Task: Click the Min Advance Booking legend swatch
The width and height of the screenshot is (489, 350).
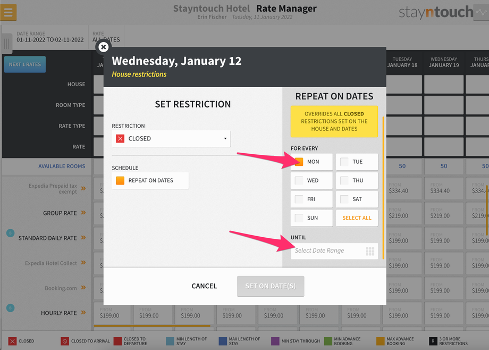Action: tap(328, 341)
